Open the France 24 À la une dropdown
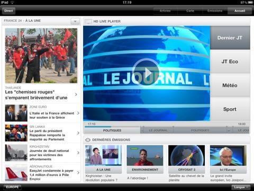Viewport: 254px width, 191px height. pos(75,21)
